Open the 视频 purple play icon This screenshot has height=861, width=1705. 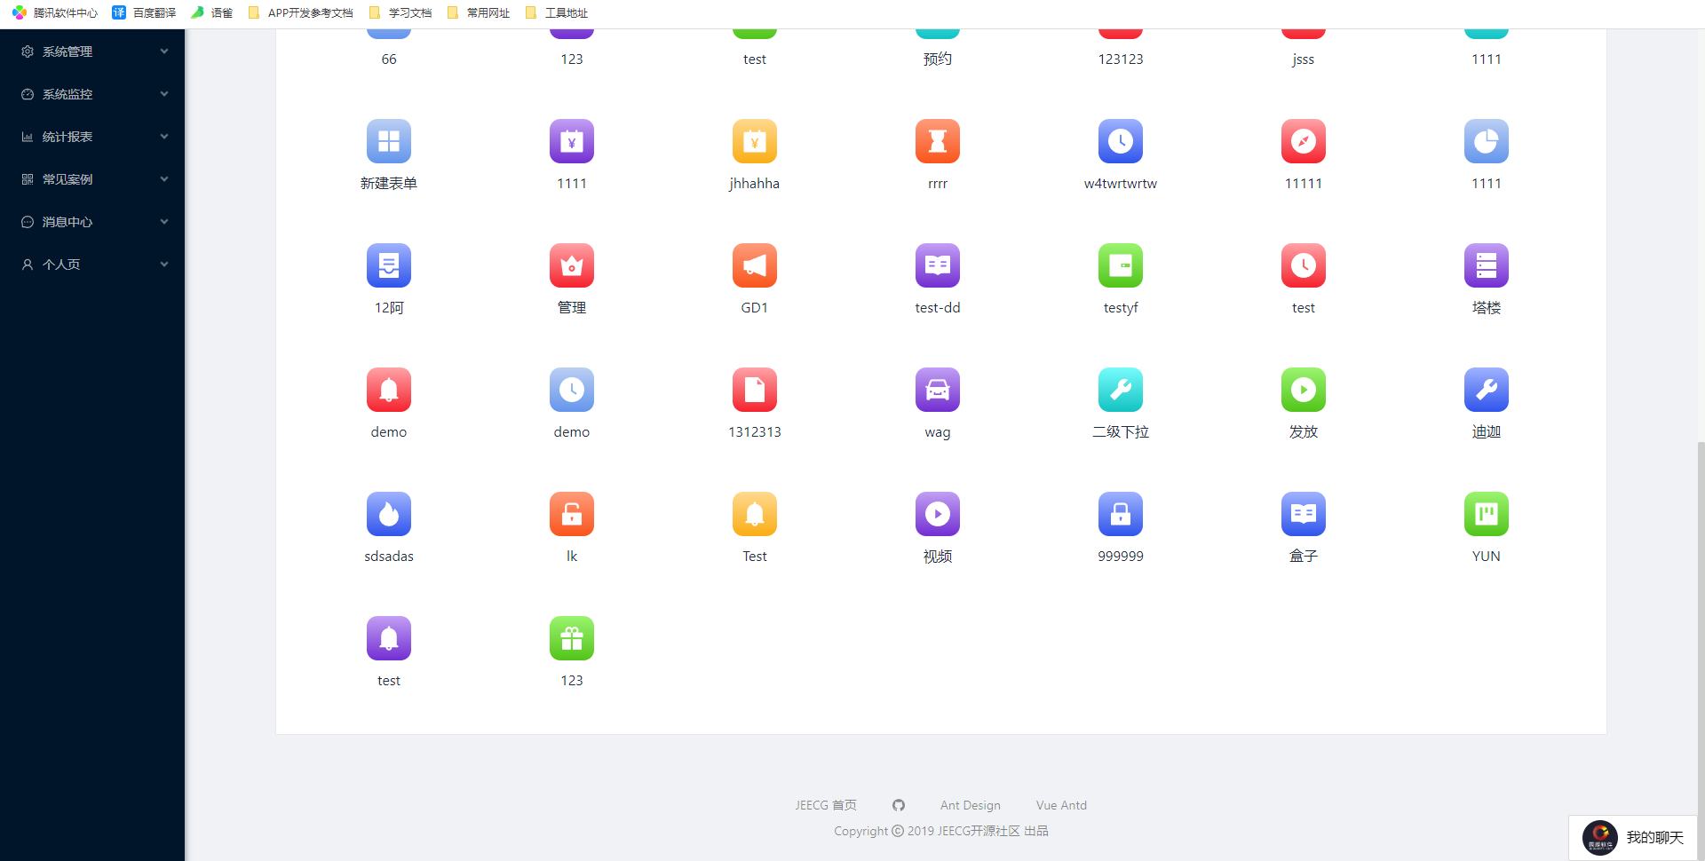pyautogui.click(x=938, y=514)
